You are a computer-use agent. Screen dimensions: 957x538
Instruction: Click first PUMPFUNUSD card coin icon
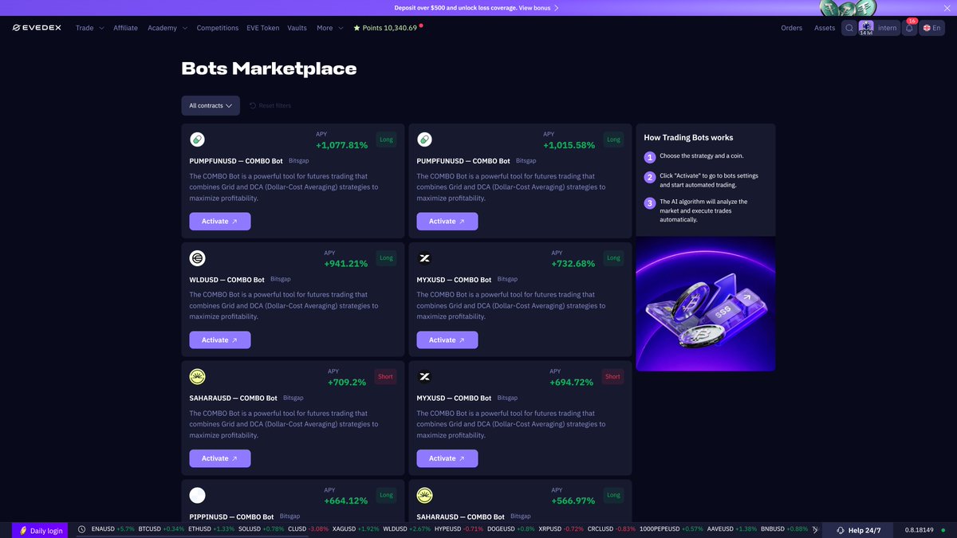pyautogui.click(x=197, y=139)
